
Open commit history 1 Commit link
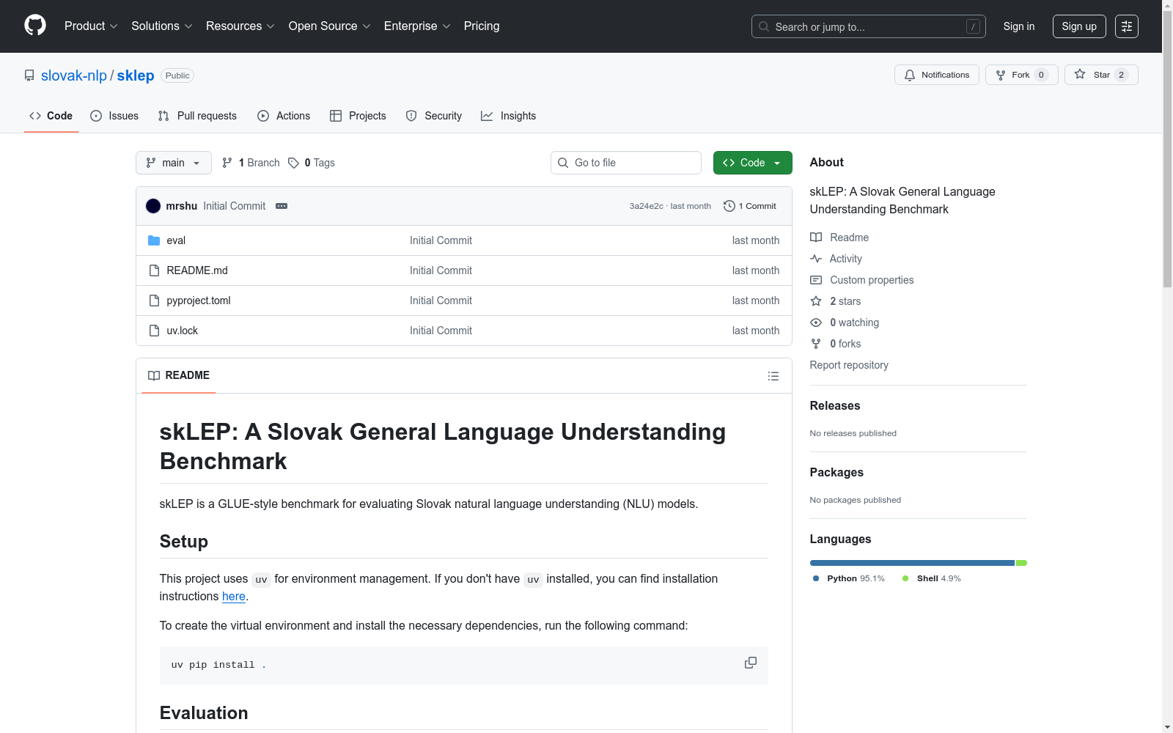(x=750, y=206)
